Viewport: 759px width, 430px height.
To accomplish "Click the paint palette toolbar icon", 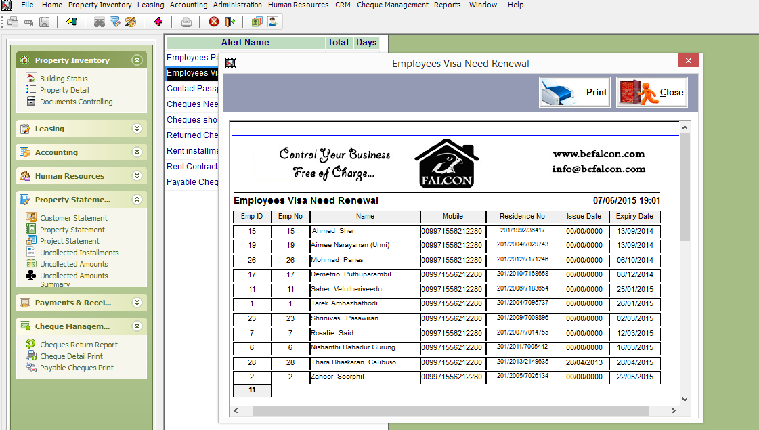I will coord(130,22).
